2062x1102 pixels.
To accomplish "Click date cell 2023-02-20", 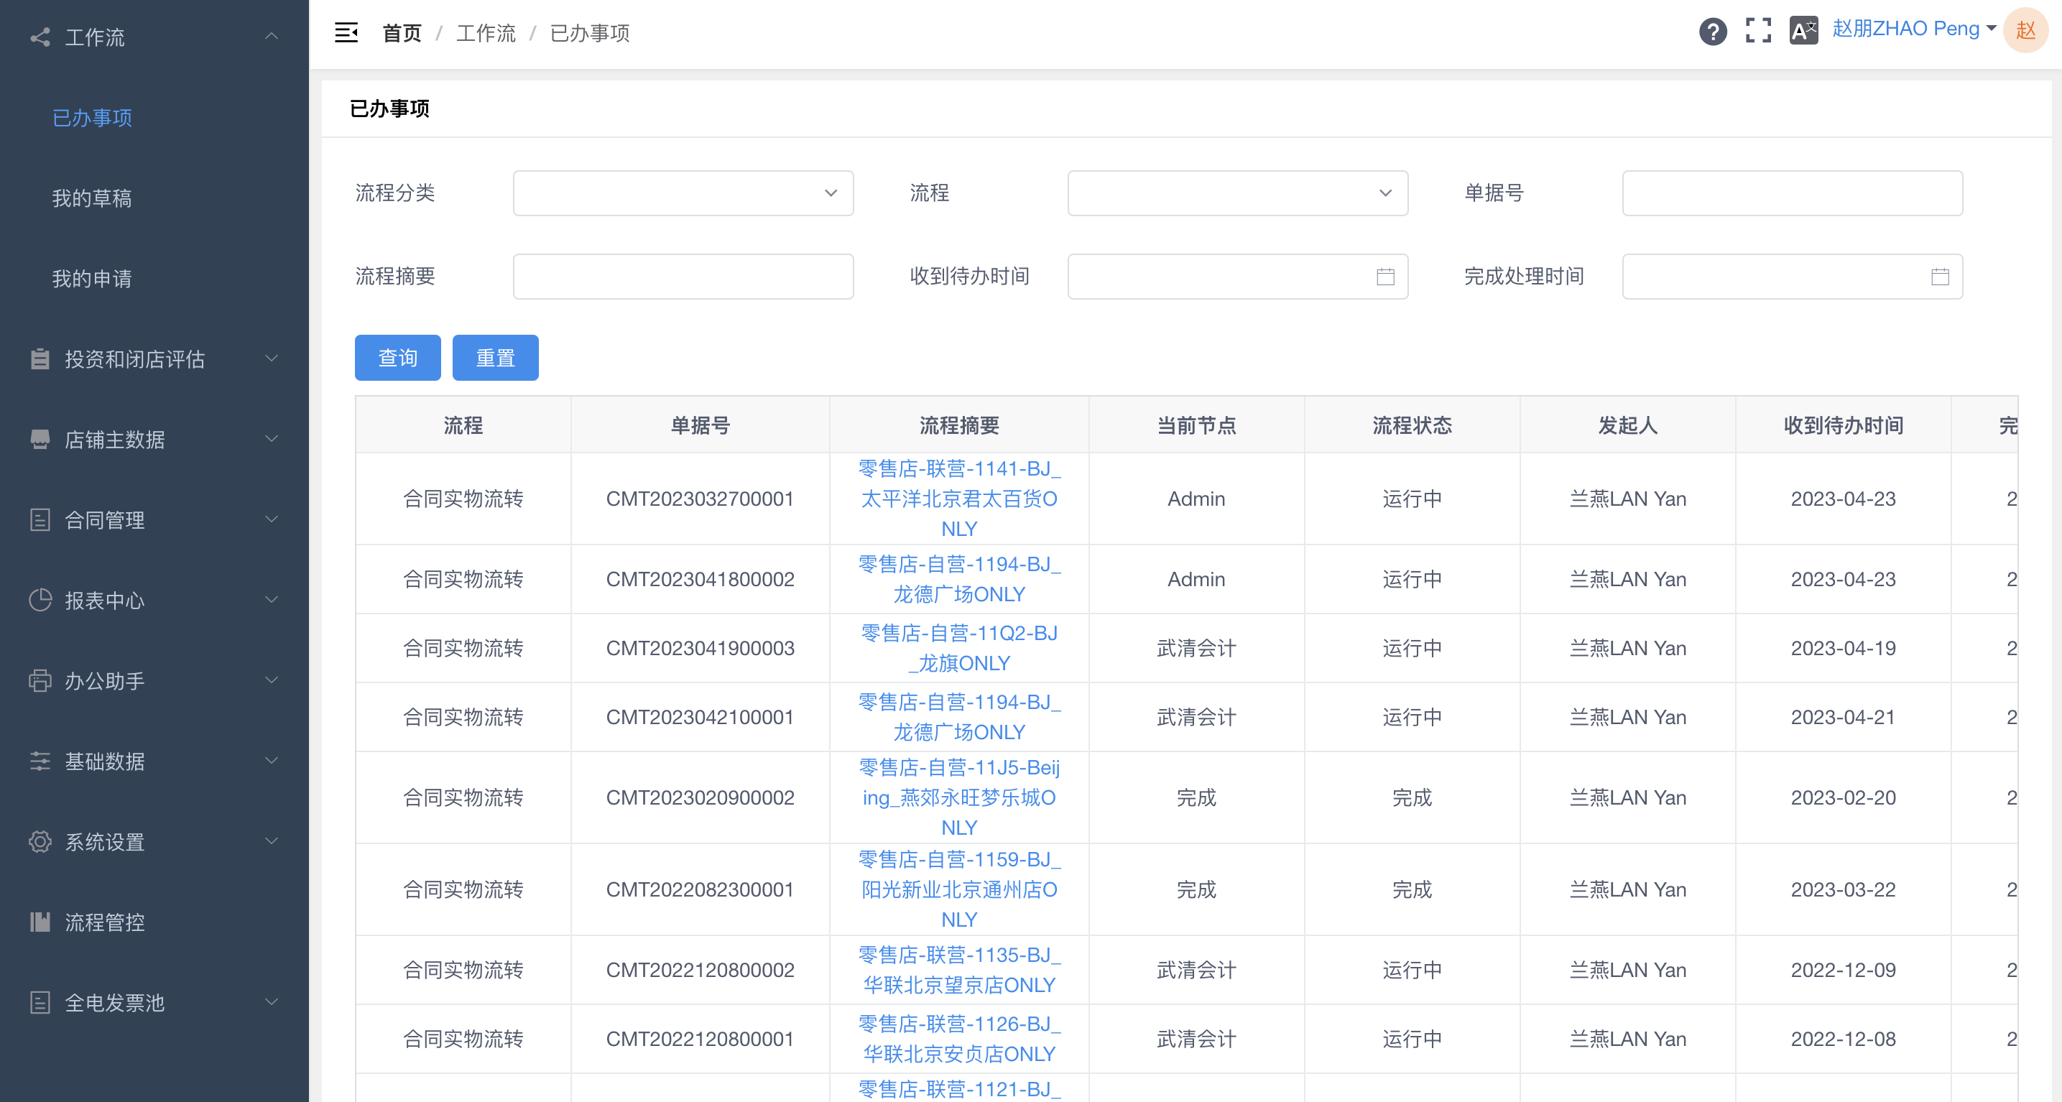I will (x=1844, y=797).
